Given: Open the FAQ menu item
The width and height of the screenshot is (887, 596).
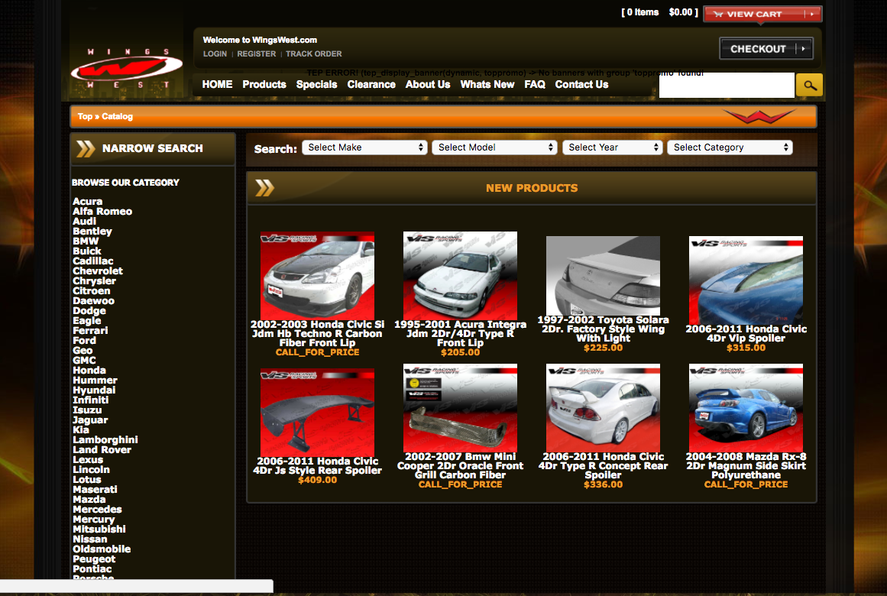Looking at the screenshot, I should coord(535,84).
